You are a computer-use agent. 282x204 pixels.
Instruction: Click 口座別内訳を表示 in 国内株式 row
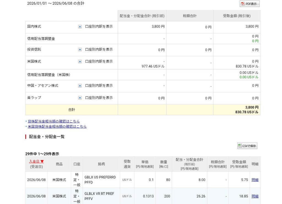[x=99, y=27]
